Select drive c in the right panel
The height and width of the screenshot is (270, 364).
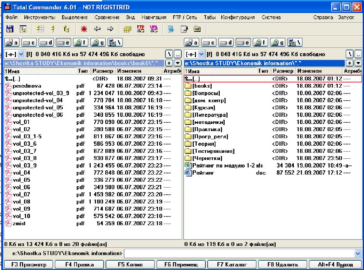point(208,43)
